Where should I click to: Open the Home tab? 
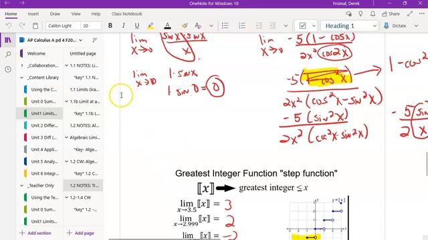(11, 13)
